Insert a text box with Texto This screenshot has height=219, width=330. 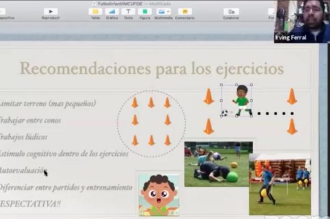128,11
